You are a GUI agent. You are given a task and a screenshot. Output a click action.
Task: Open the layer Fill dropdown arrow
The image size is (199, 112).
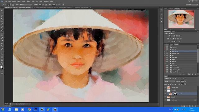click(x=185, y=84)
